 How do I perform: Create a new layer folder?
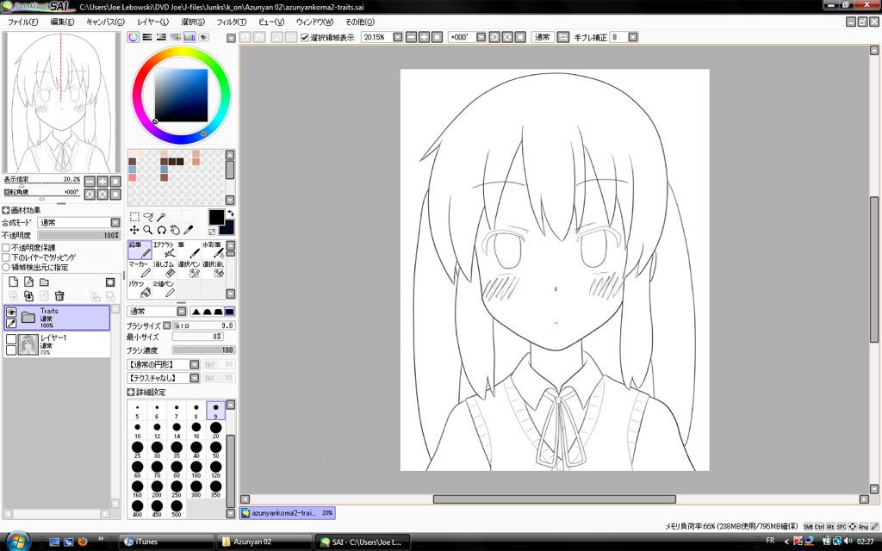point(44,282)
